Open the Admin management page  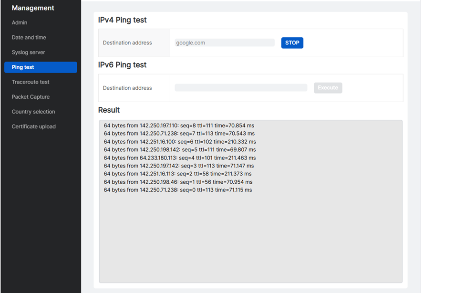pyautogui.click(x=20, y=22)
